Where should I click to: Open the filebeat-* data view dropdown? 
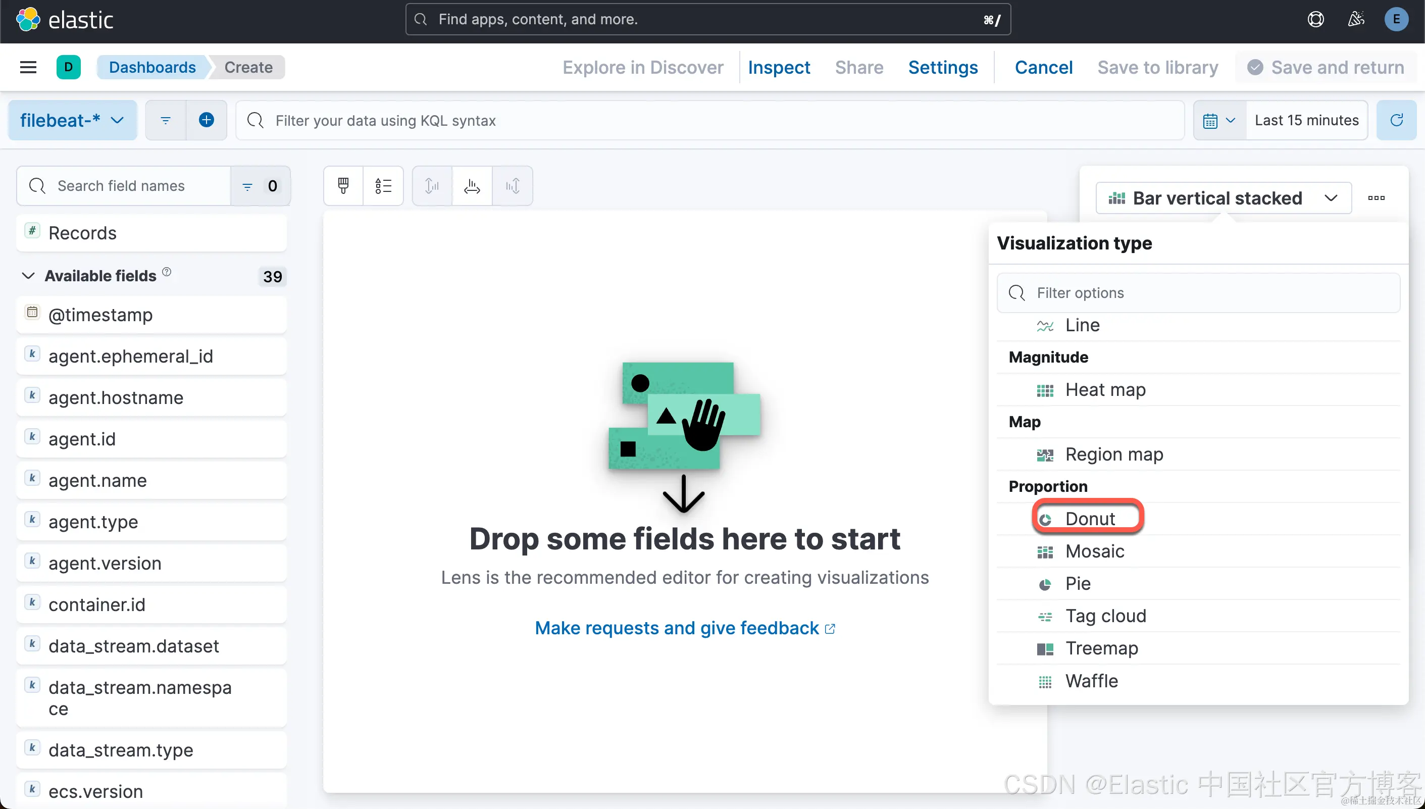click(x=72, y=120)
